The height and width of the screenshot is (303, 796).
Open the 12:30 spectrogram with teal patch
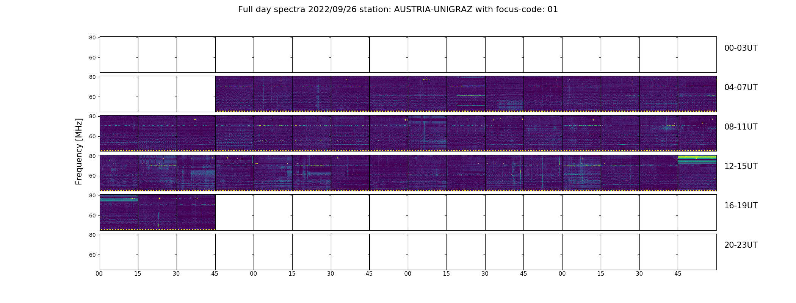pos(196,173)
